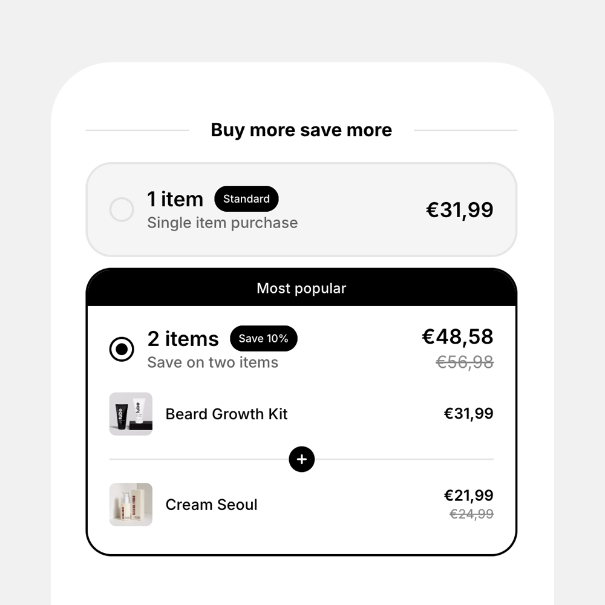Image resolution: width=605 pixels, height=605 pixels.
Task: Click the crossed-out €24,99 price
Action: [471, 514]
